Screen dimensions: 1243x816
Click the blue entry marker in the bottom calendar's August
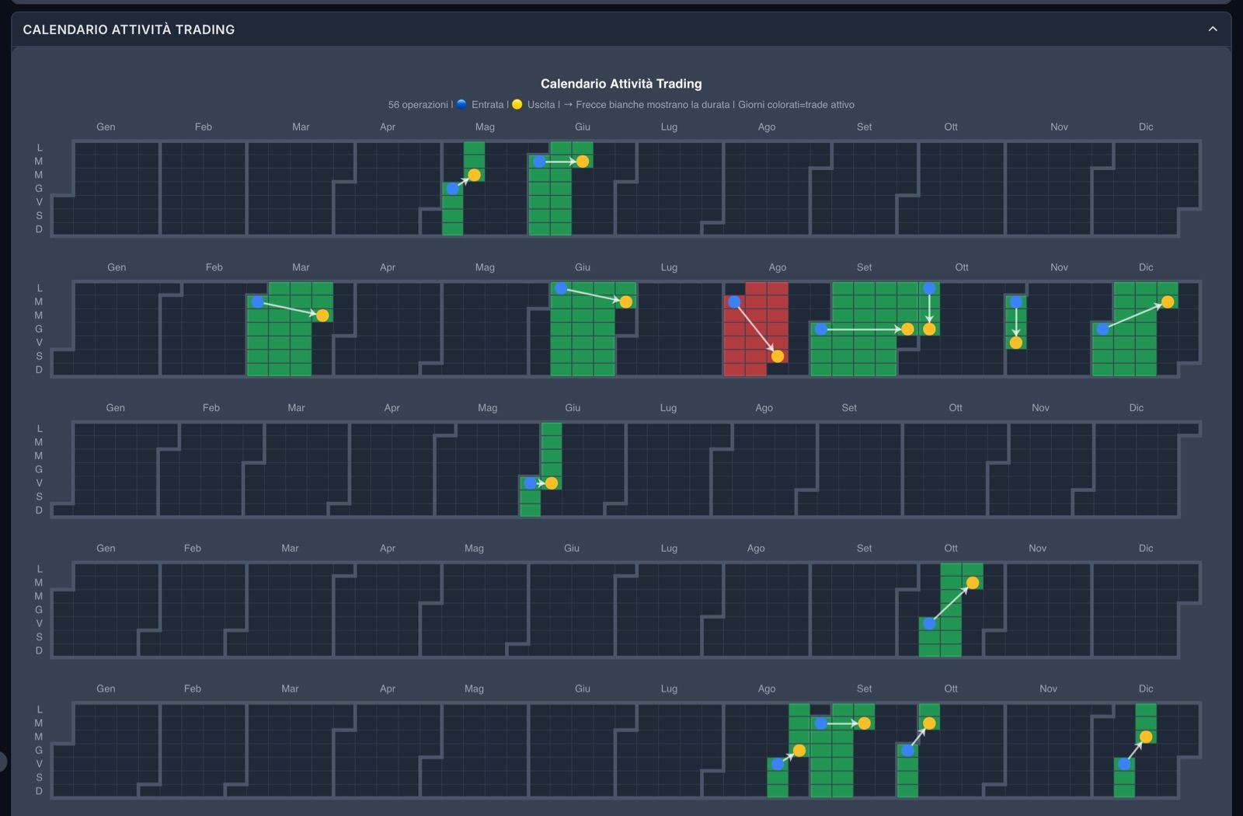click(x=778, y=764)
